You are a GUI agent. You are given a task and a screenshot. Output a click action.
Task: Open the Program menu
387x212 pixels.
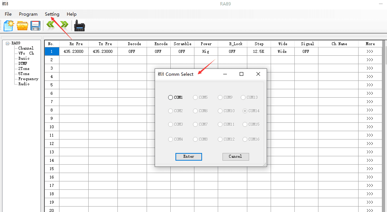tap(28, 14)
